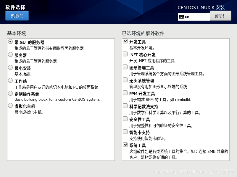The image size is (237, 177).
Task: Click the CENTOS LINUX 8 安装 title
Action: pos(201,8)
